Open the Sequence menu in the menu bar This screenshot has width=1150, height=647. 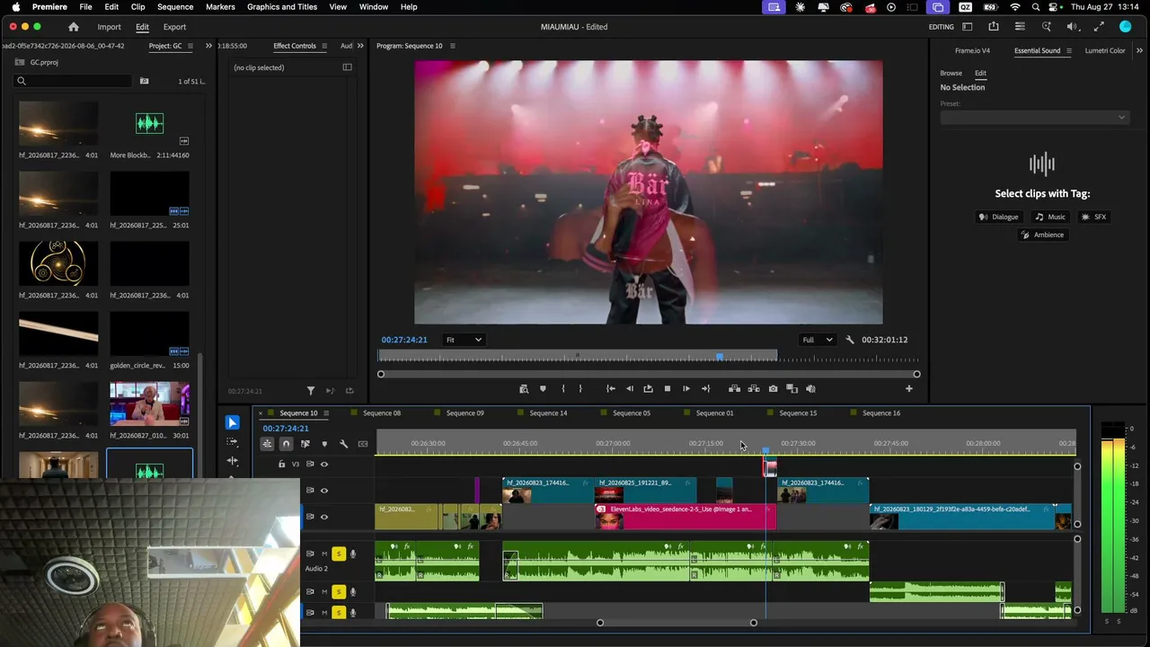175,7
